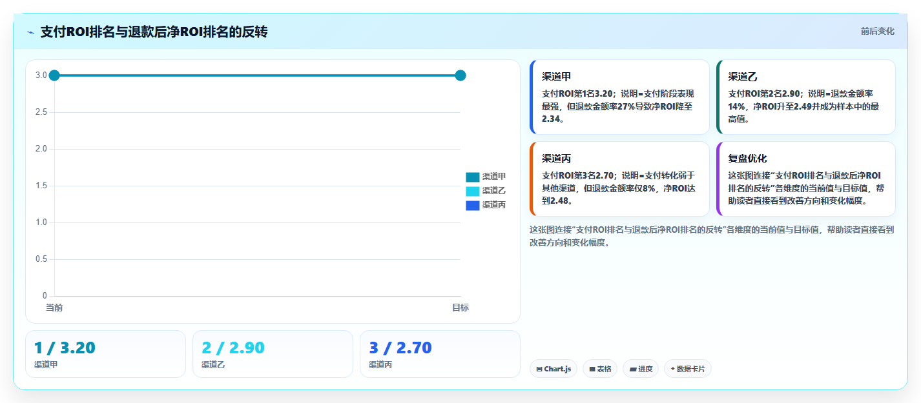Click the 1.5 y-axis value

41,186
